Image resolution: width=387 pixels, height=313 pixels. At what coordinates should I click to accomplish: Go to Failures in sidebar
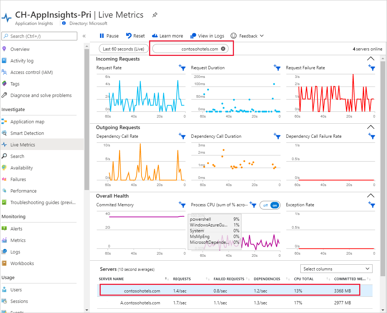point(18,179)
